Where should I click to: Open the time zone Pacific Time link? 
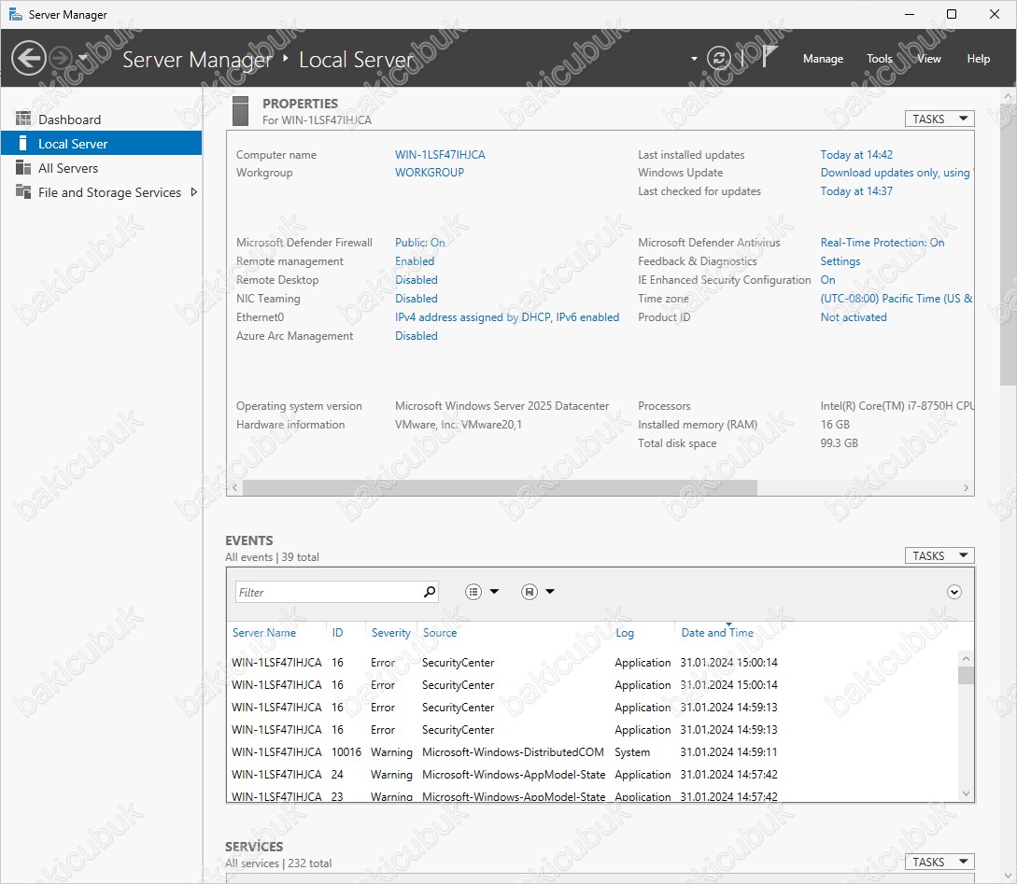pyautogui.click(x=897, y=299)
